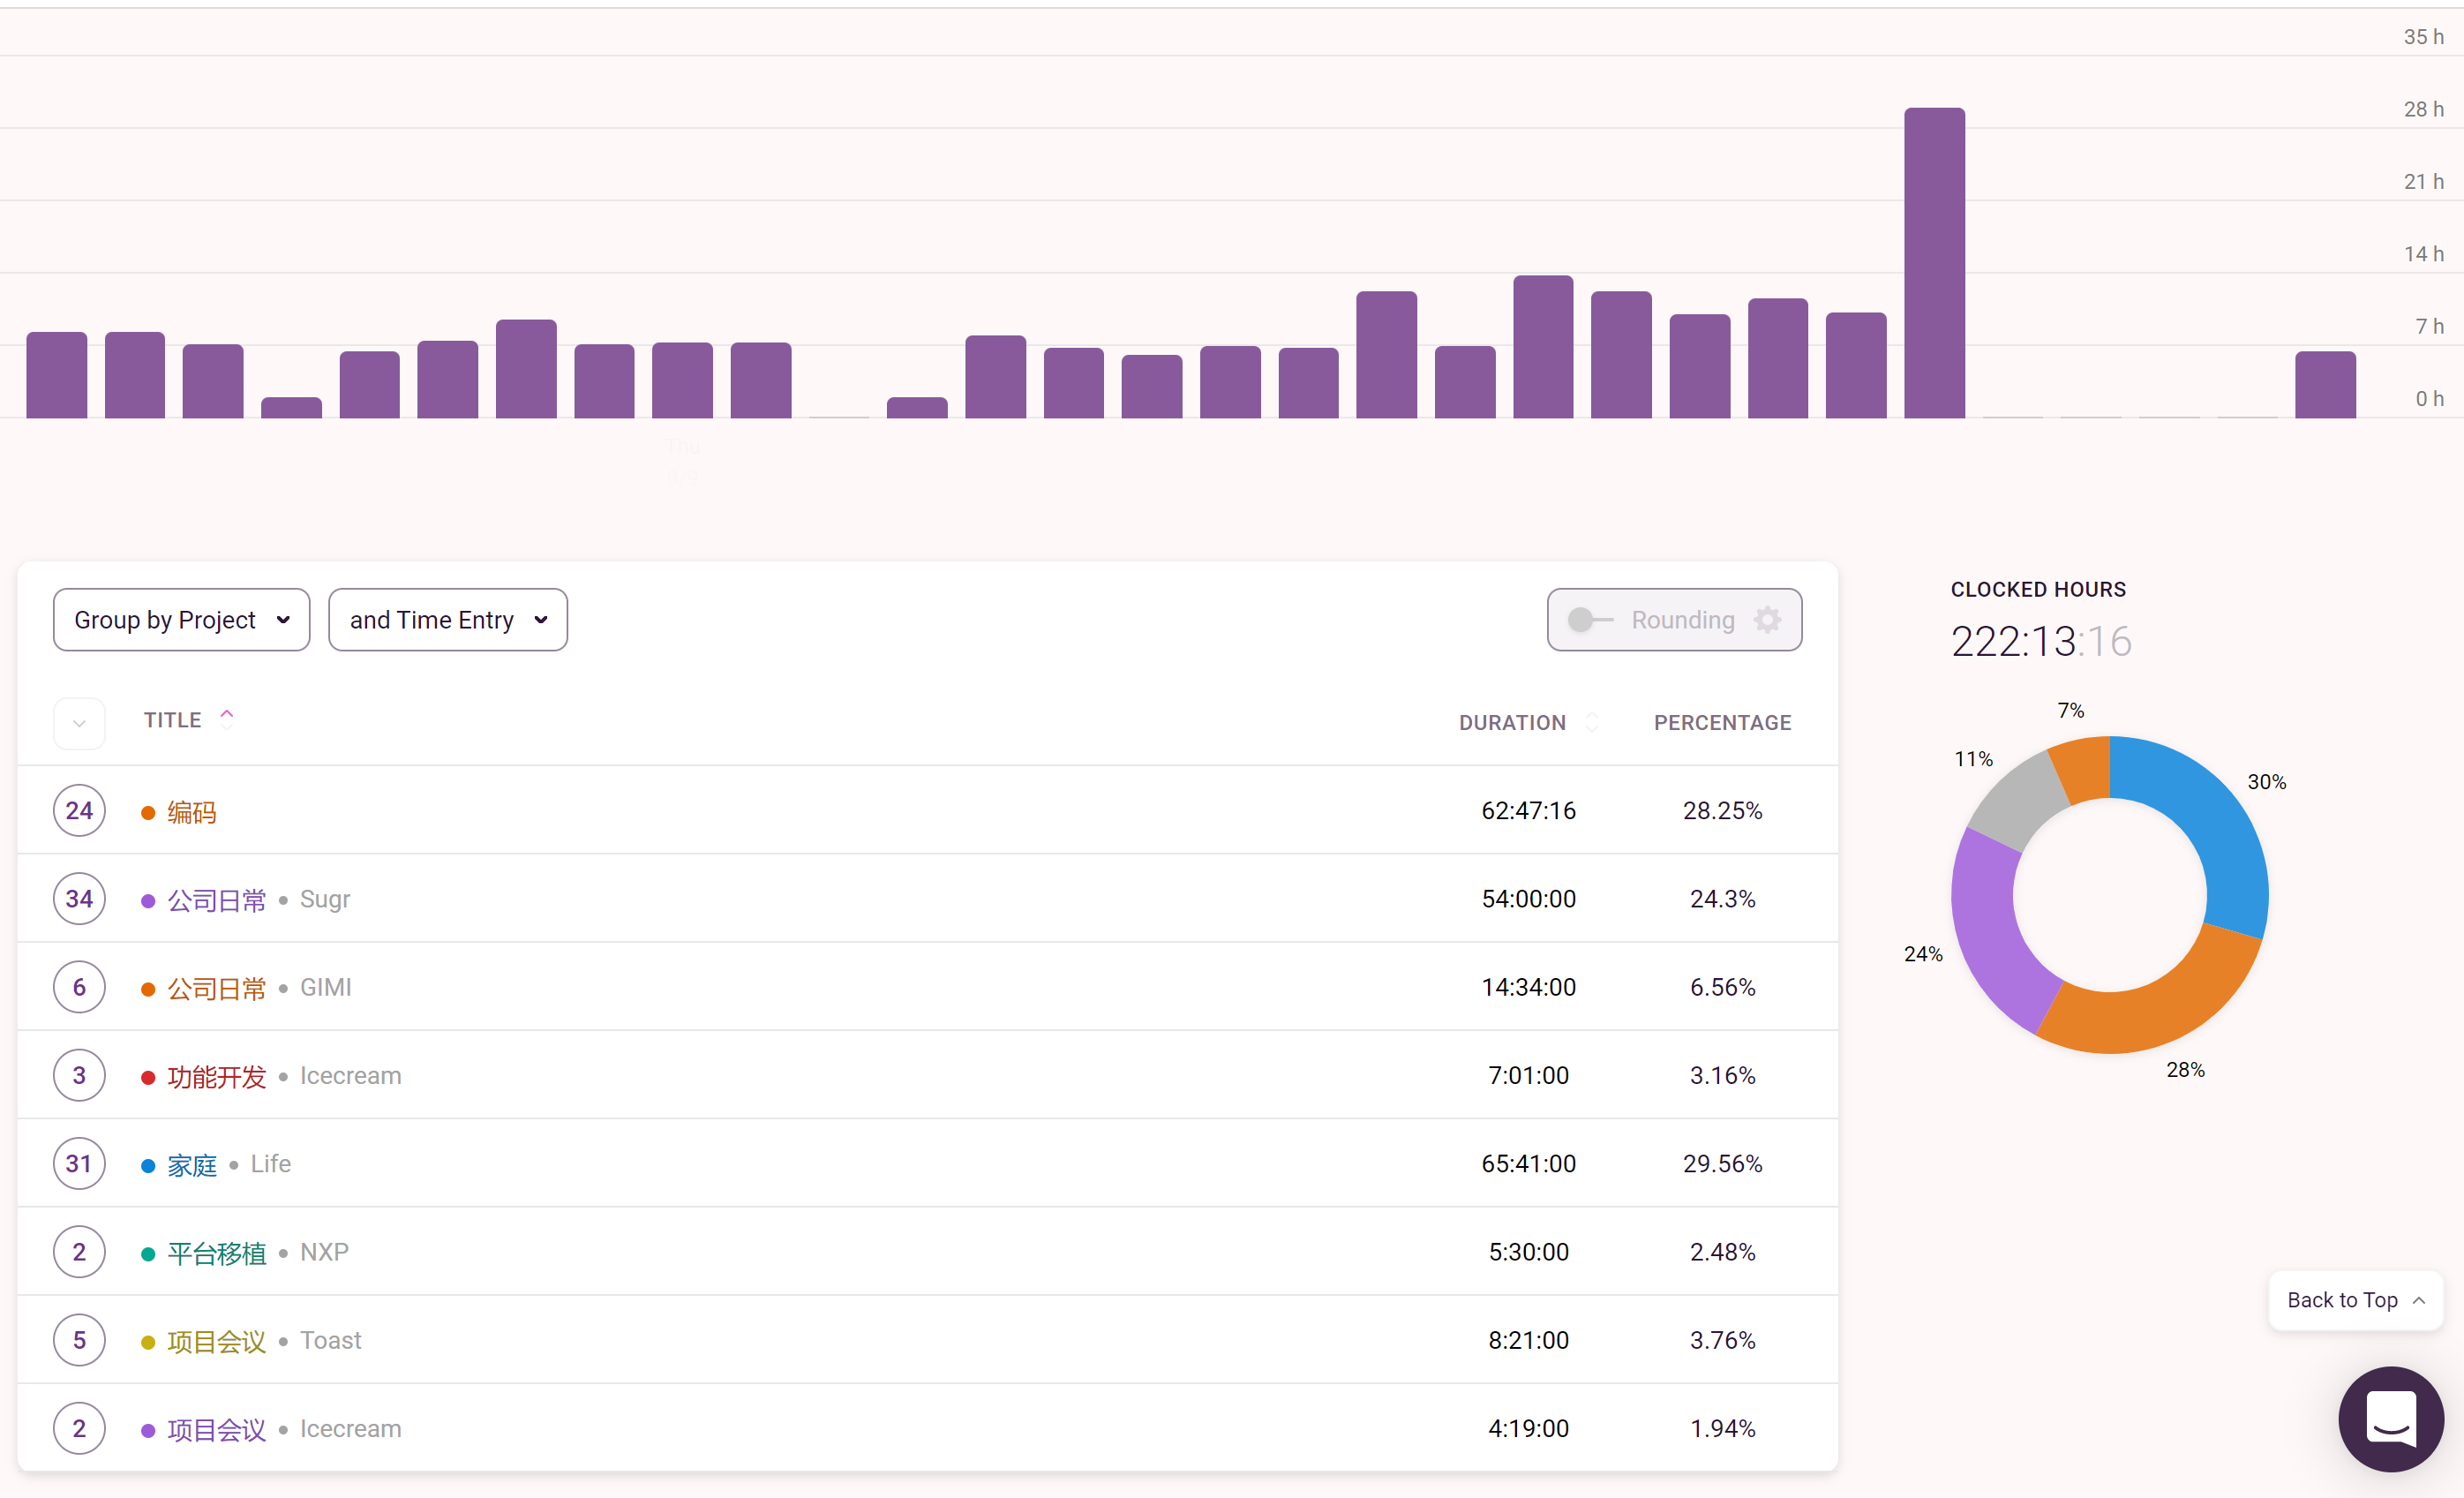Screen dimensions: 2464x1498
Task: Expand the 34 entries of 公司日常 Sugr
Action: click(79, 899)
